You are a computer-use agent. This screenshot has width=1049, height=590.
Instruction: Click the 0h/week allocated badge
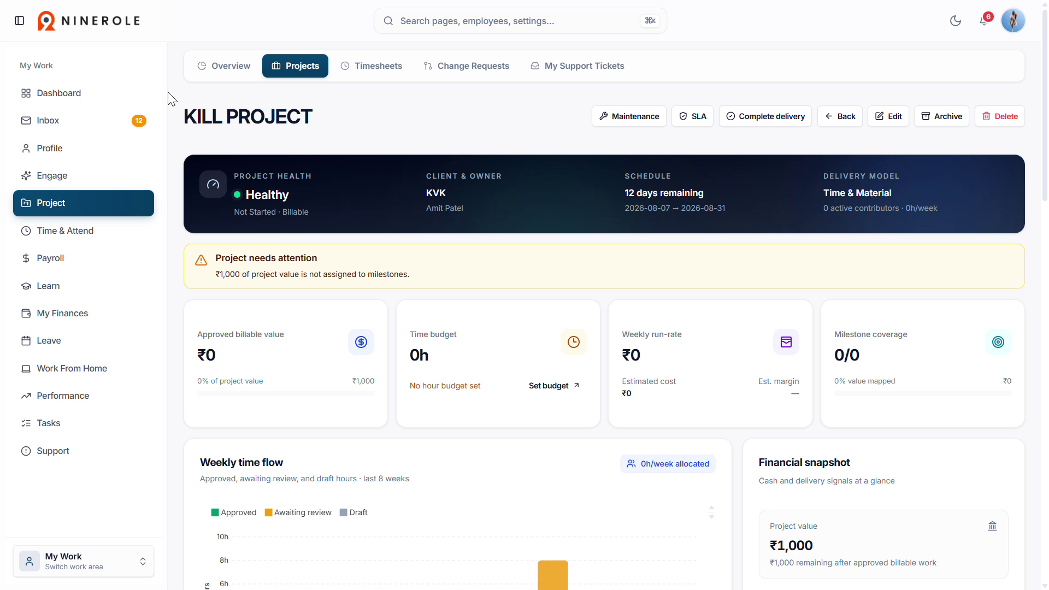coord(668,464)
